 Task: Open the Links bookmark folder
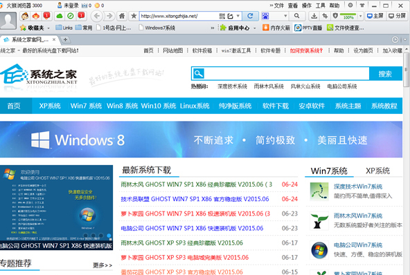64,28
